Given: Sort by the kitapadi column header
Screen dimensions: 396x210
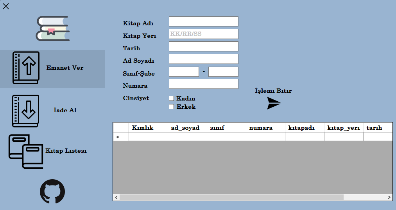Looking at the screenshot, I should (305, 128).
